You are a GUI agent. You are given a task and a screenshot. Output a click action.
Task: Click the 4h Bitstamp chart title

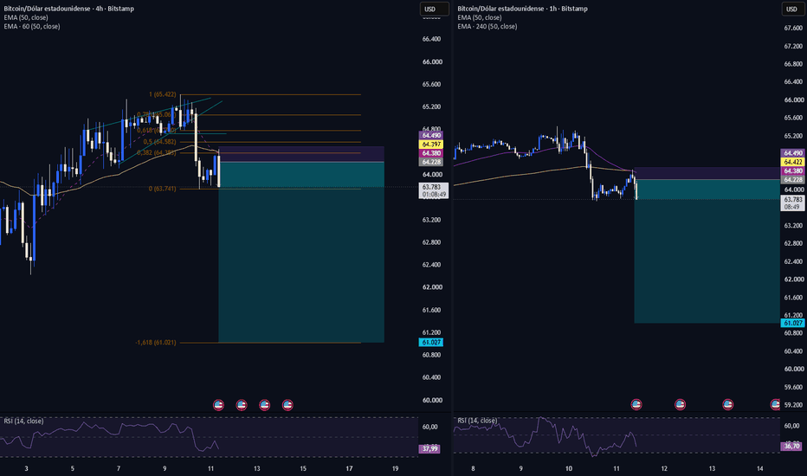click(x=69, y=9)
